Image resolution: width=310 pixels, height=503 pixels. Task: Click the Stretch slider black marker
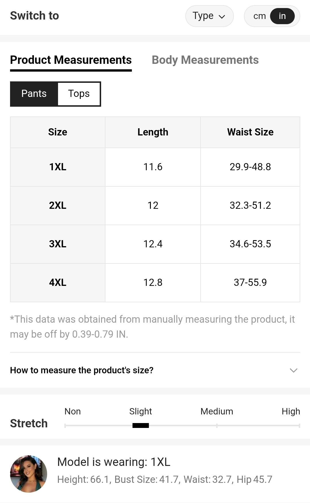(140, 426)
